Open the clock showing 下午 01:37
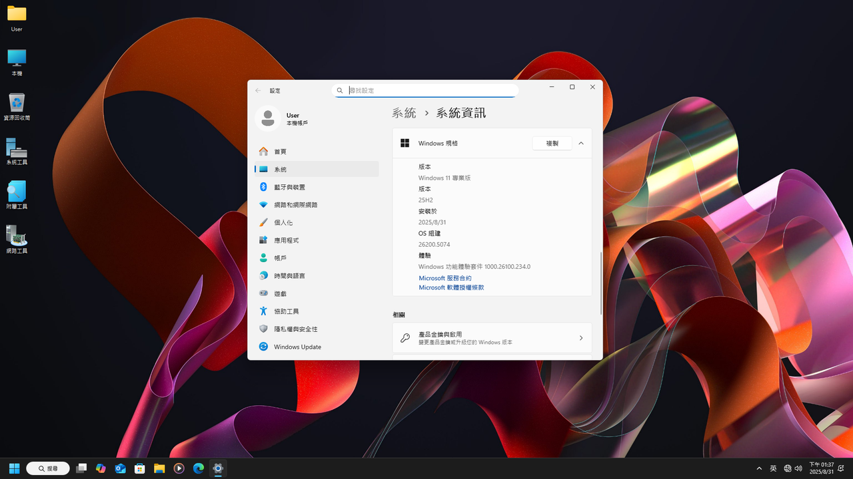The image size is (853, 479). 822,468
